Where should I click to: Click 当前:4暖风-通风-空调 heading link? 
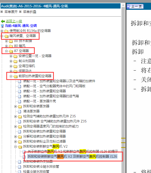tap(21, 26)
